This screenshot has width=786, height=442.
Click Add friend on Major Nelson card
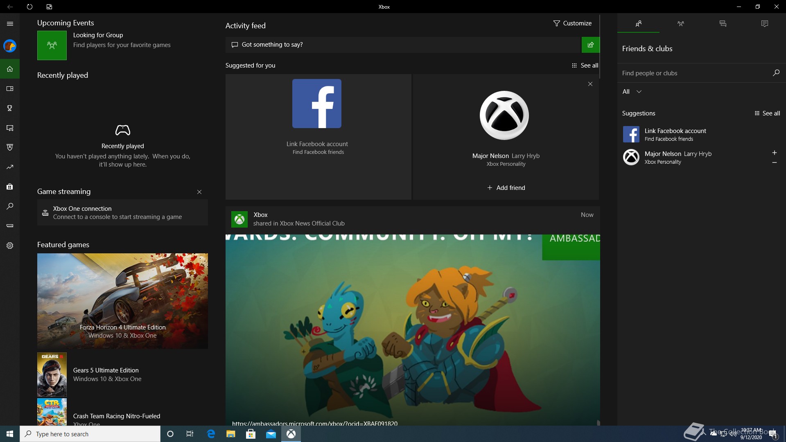(506, 188)
